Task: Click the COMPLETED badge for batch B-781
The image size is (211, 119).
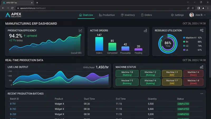Action: pos(183,104)
